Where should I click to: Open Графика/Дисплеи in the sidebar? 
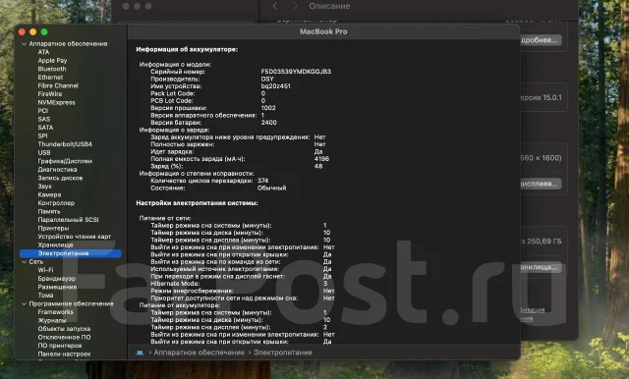pyautogui.click(x=65, y=161)
